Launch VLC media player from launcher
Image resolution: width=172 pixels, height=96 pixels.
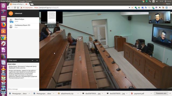point(3,68)
